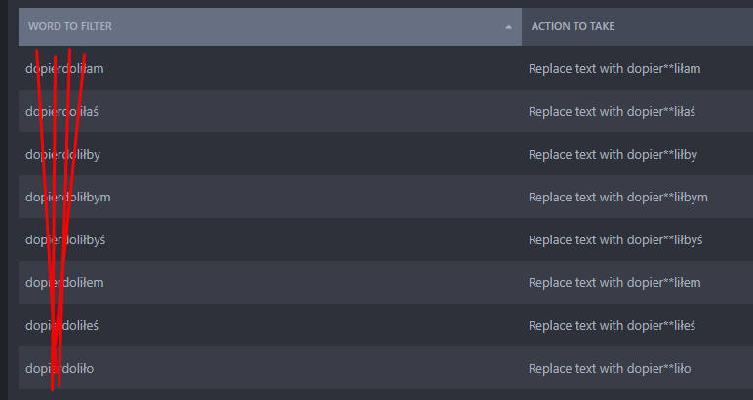Open action 'Replace text with dopier**liłbyś'
Screen dimensions: 753x400
coord(615,240)
